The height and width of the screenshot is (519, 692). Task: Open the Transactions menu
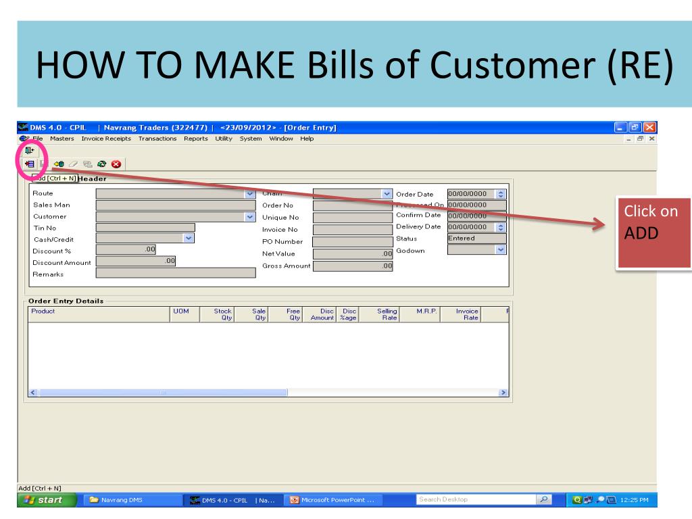pyautogui.click(x=157, y=139)
